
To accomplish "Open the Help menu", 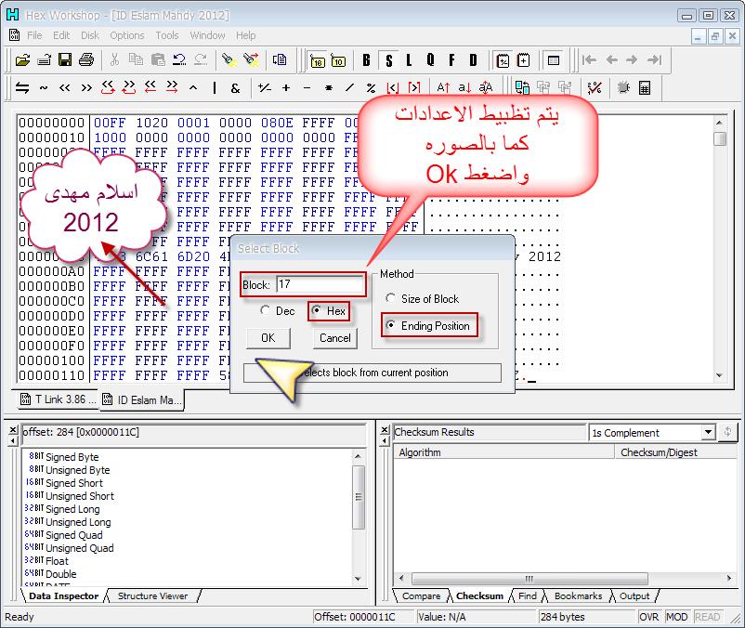I will tap(245, 35).
